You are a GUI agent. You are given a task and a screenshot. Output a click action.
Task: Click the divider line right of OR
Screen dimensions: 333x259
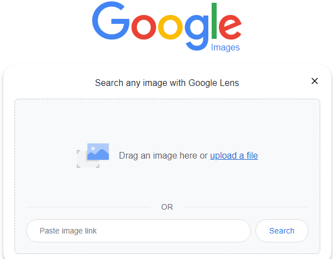(x=246, y=207)
